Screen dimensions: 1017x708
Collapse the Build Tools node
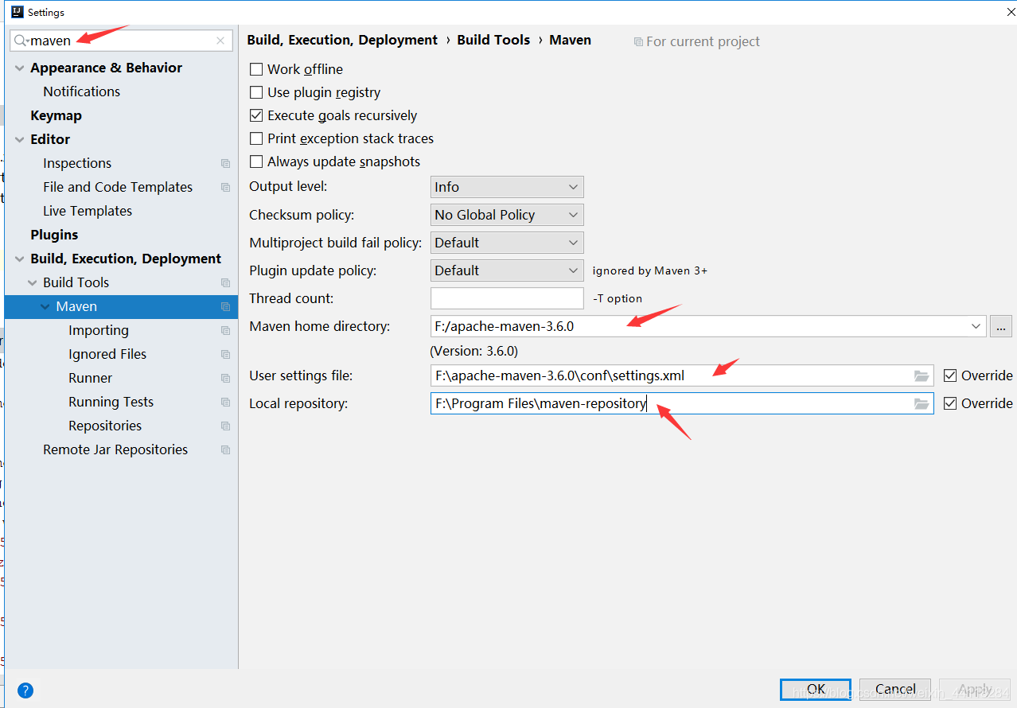33,283
